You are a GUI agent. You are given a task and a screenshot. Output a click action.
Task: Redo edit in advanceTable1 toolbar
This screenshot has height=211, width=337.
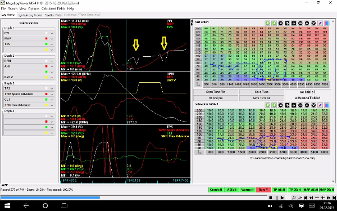click(274, 105)
